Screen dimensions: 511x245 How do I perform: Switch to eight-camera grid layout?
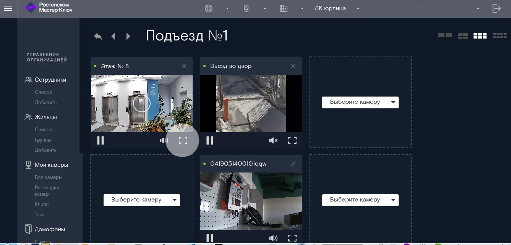pos(500,35)
